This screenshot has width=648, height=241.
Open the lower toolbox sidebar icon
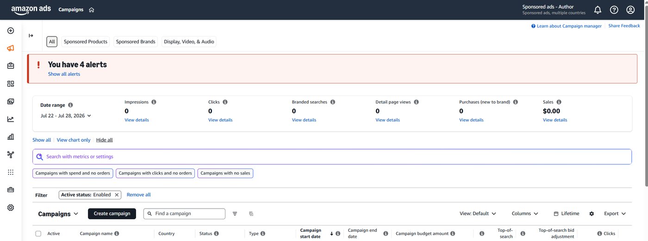coord(11,190)
